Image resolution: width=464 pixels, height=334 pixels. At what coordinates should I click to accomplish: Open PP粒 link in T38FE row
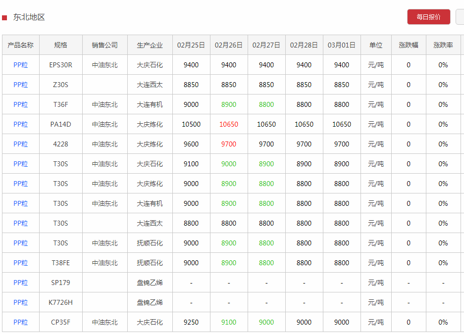(20, 263)
